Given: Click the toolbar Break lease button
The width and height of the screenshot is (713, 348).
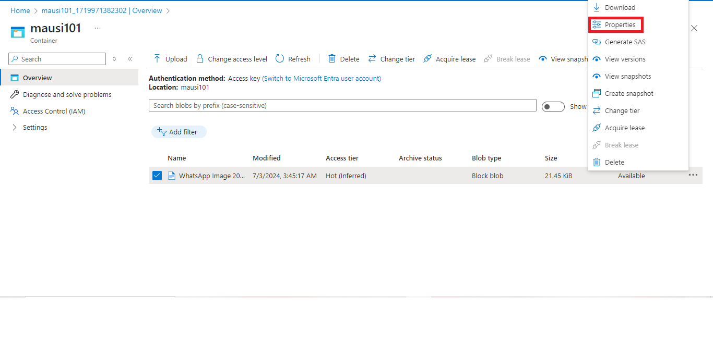Looking at the screenshot, I should pos(507,59).
